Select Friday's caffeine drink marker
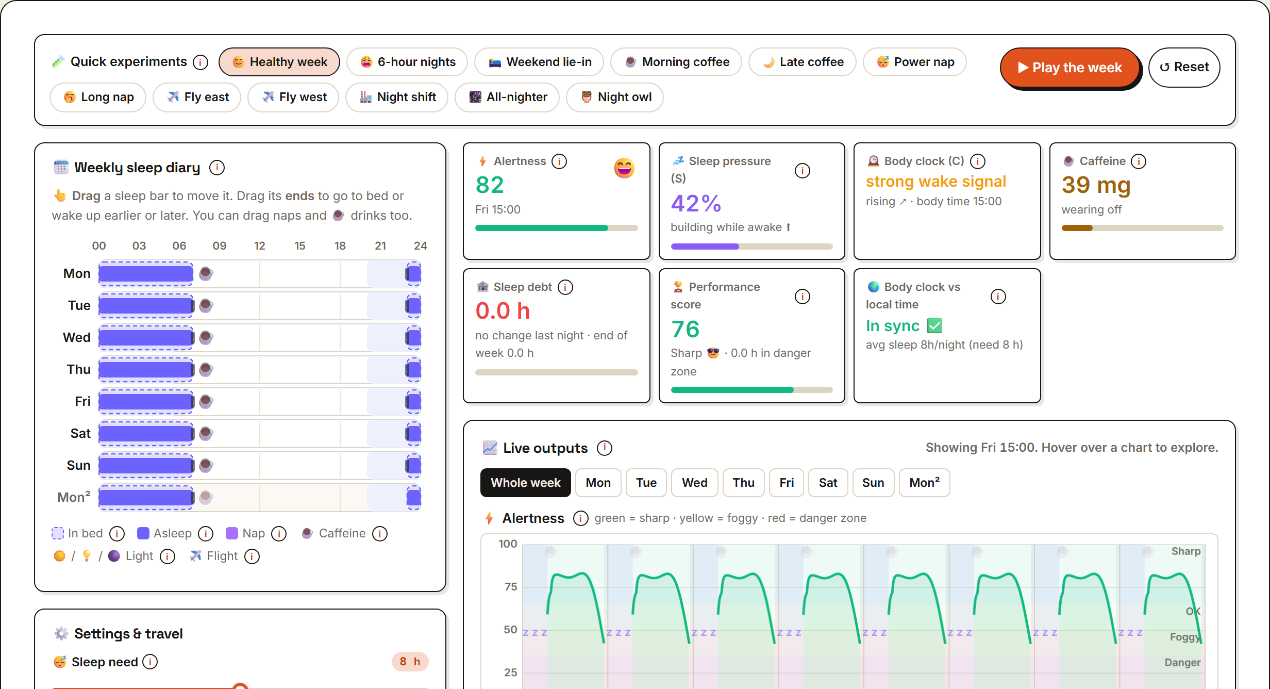Screen dimensions: 1270x689 [206, 401]
